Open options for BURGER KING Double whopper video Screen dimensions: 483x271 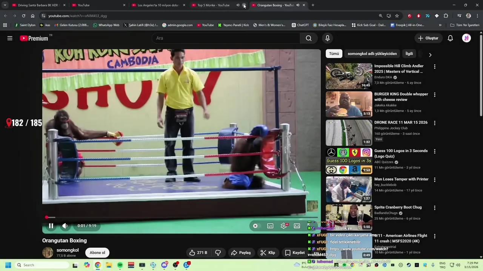(435, 95)
